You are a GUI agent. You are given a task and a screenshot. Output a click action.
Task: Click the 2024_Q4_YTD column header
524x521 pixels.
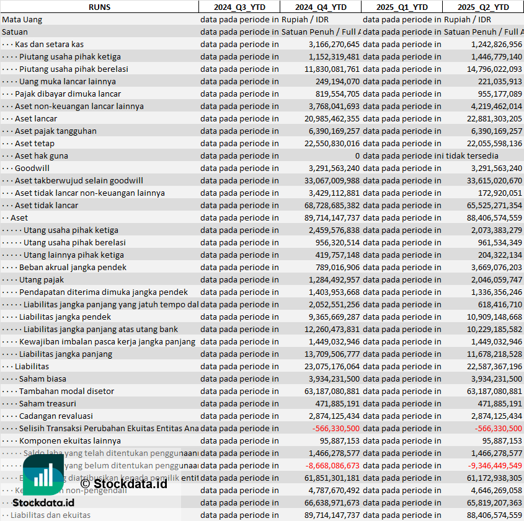[x=320, y=7]
